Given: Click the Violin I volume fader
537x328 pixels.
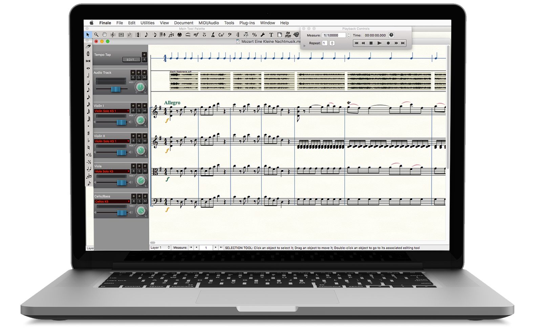Looking at the screenshot, I should [121, 122].
